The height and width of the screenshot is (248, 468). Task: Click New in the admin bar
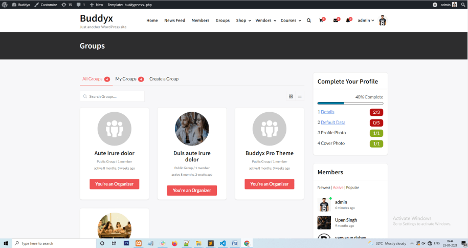tap(96, 5)
